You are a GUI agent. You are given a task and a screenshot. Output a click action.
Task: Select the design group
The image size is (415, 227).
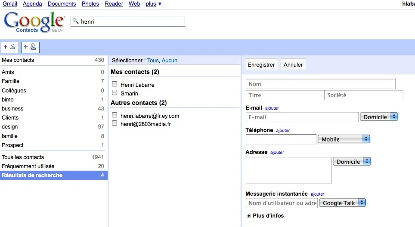pos(53,126)
